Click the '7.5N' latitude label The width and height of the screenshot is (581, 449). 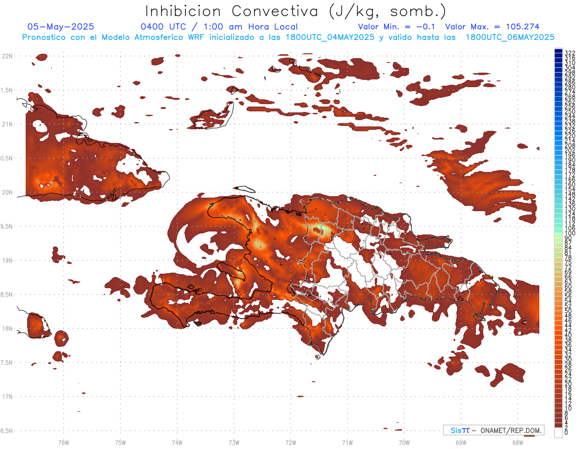pos(7,362)
